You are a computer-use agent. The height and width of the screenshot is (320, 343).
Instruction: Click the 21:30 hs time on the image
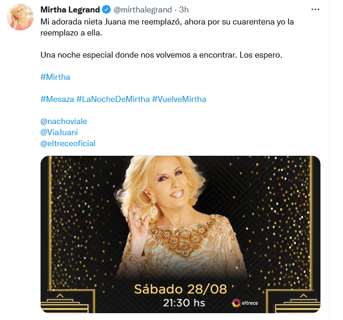(184, 303)
